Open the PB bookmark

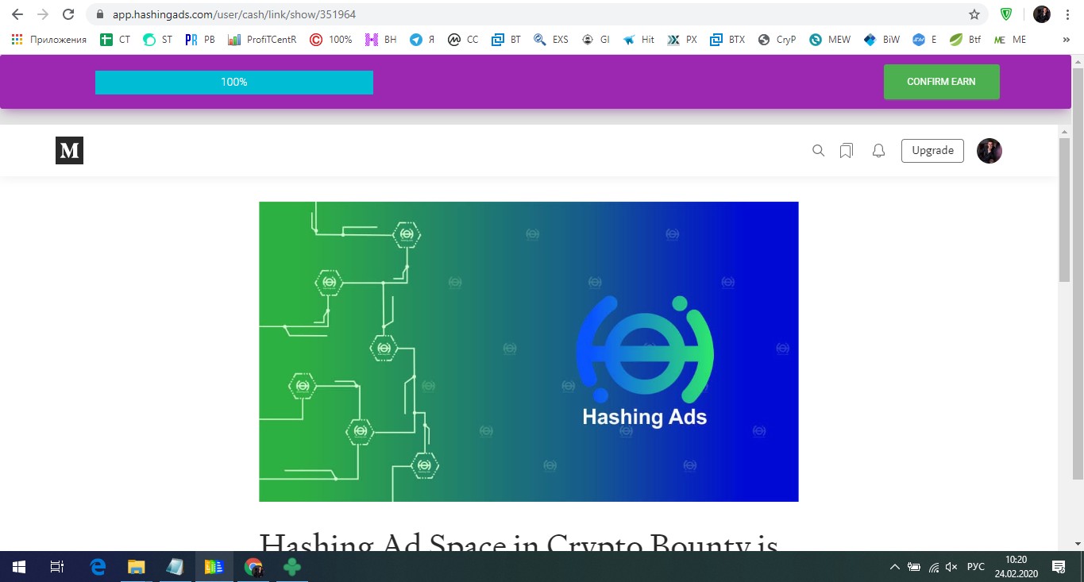tap(200, 40)
